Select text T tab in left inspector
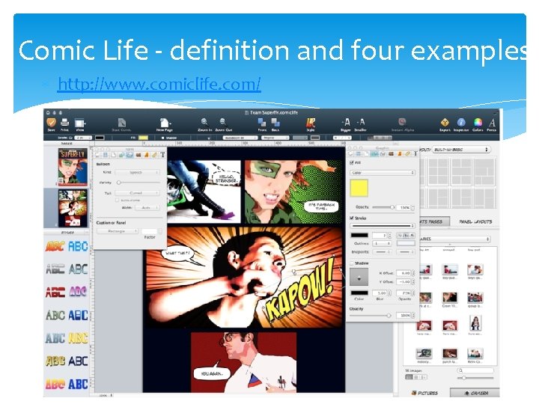This screenshot has width=539, height=404. (x=162, y=155)
